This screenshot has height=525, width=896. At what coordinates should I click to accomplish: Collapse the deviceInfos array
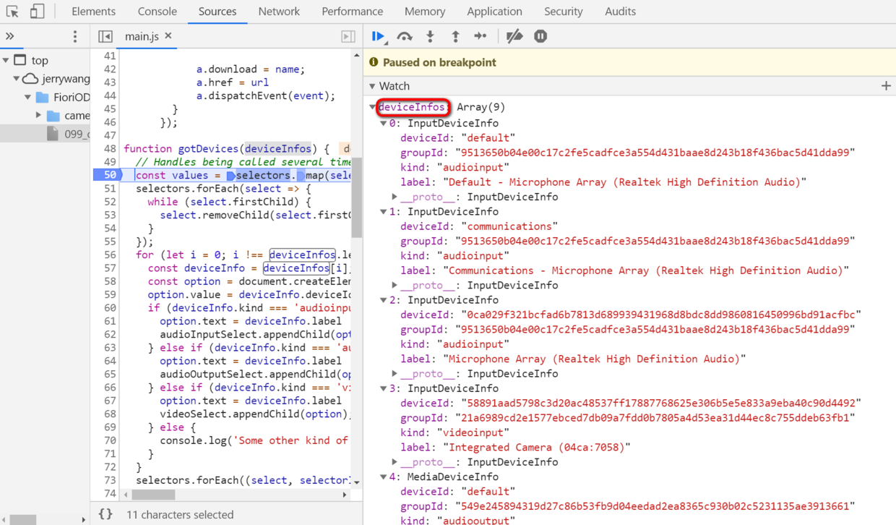click(373, 107)
